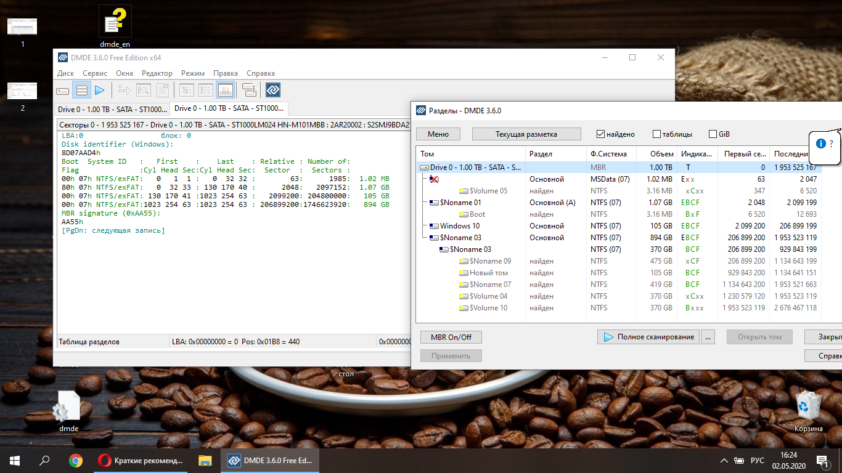Open the 'Редактор' menu

(157, 73)
